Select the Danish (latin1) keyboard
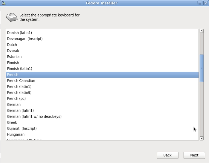Viewport: 209px width, 163px height. pyautogui.click(x=19, y=33)
